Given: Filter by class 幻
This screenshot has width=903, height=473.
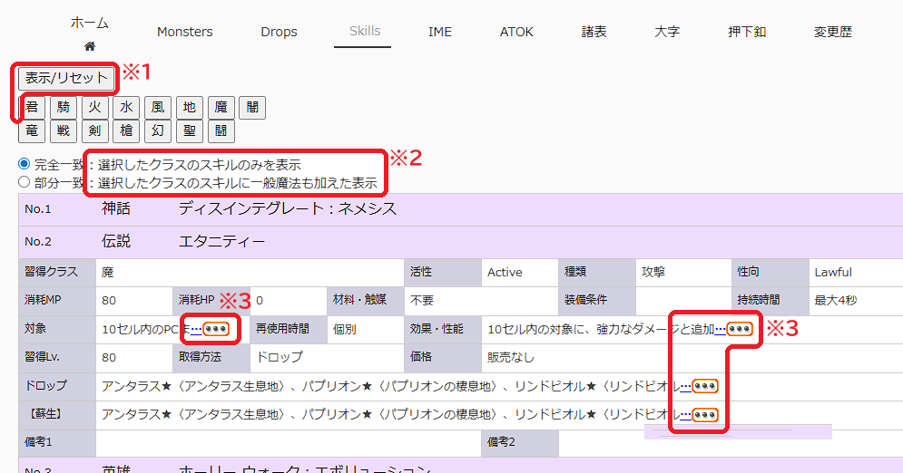Looking at the screenshot, I should coord(158,131).
